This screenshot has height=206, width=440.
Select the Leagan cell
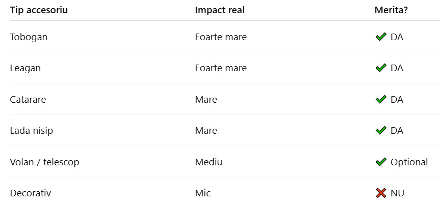click(x=25, y=68)
